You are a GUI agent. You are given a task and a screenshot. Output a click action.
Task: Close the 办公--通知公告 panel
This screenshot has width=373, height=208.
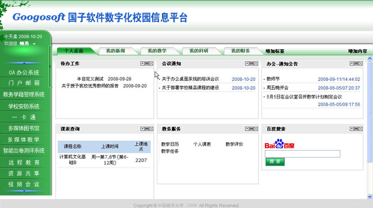click(x=360, y=64)
